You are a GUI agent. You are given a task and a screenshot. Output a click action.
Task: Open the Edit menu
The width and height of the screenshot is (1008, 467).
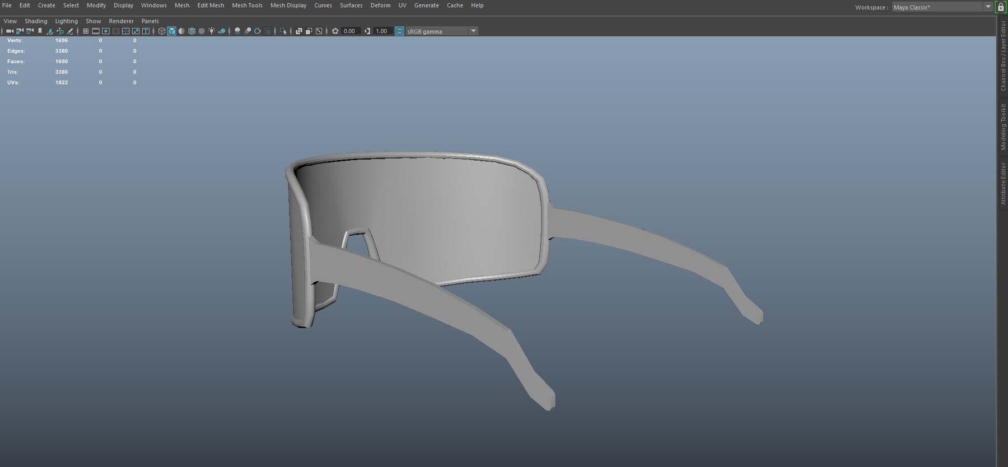[x=25, y=5]
